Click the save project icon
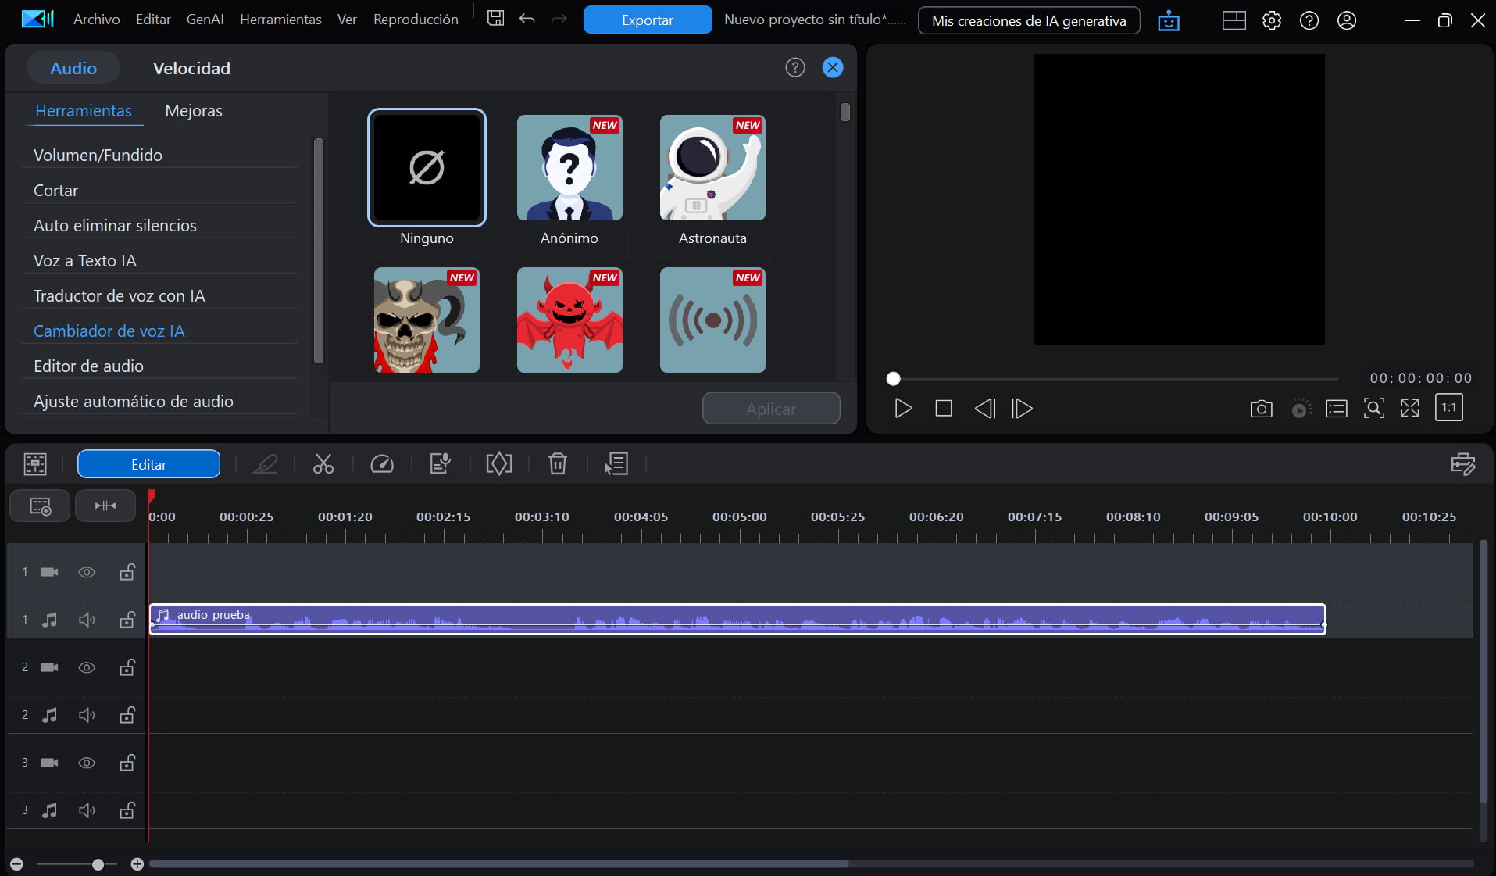The width and height of the screenshot is (1496, 876). pyautogui.click(x=495, y=19)
